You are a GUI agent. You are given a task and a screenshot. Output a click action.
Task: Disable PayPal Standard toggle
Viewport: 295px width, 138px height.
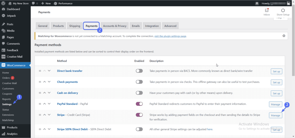point(139,104)
